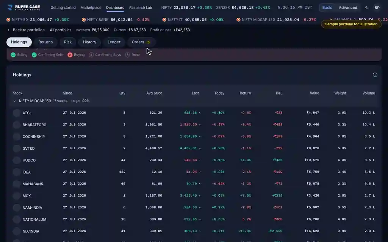Open the Risk tab
388x242 pixels.
coord(68,42)
